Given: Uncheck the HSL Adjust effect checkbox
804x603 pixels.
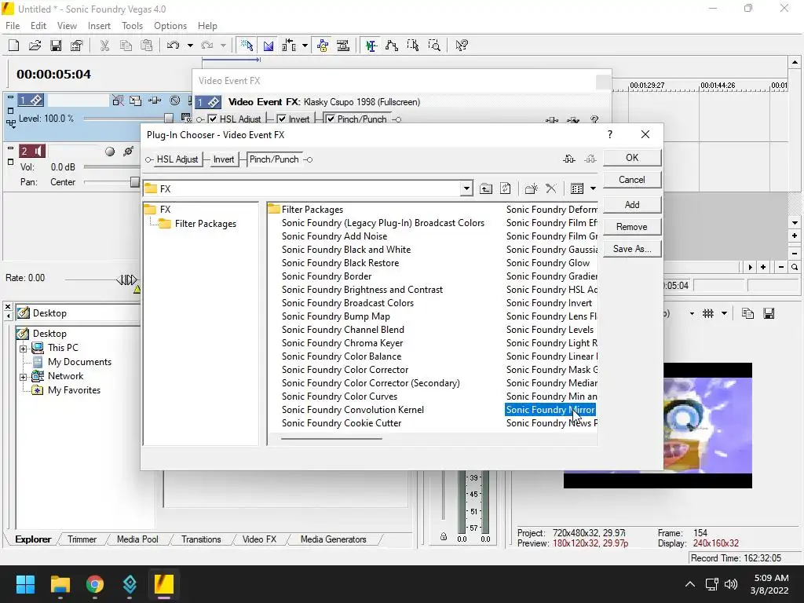Looking at the screenshot, I should pos(213,119).
